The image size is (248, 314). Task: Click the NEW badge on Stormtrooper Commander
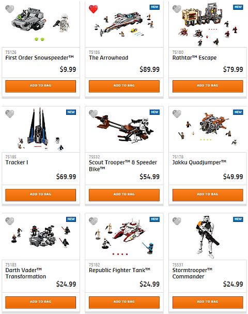[x=238, y=219]
